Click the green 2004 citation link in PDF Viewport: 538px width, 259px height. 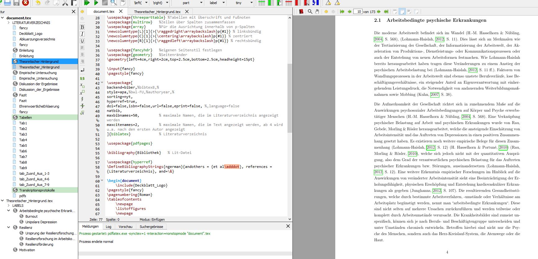[378, 39]
